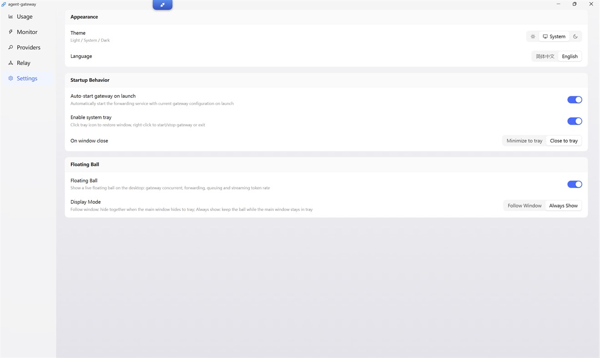Restore down the agent-gateway window
600x358 pixels.
(x=575, y=4)
